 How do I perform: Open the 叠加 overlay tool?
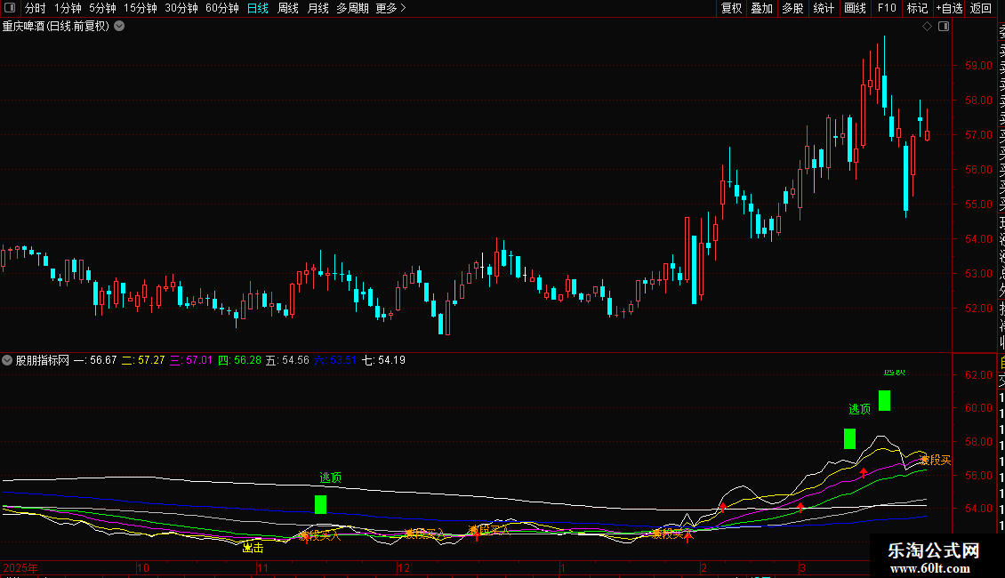761,9
